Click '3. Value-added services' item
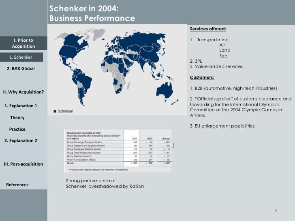 216,66
